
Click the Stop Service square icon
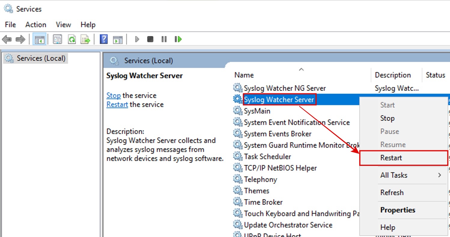pos(150,39)
